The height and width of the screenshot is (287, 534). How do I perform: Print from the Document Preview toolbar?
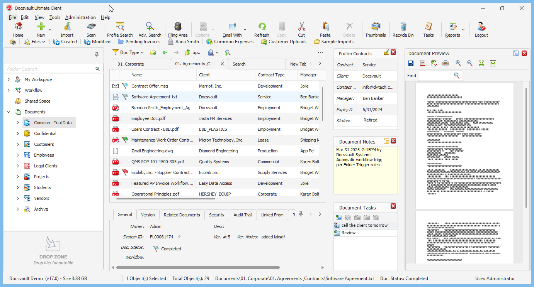coord(446,63)
